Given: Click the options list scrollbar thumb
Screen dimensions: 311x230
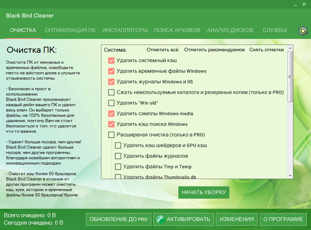Looking at the screenshot, I should click(290, 77).
